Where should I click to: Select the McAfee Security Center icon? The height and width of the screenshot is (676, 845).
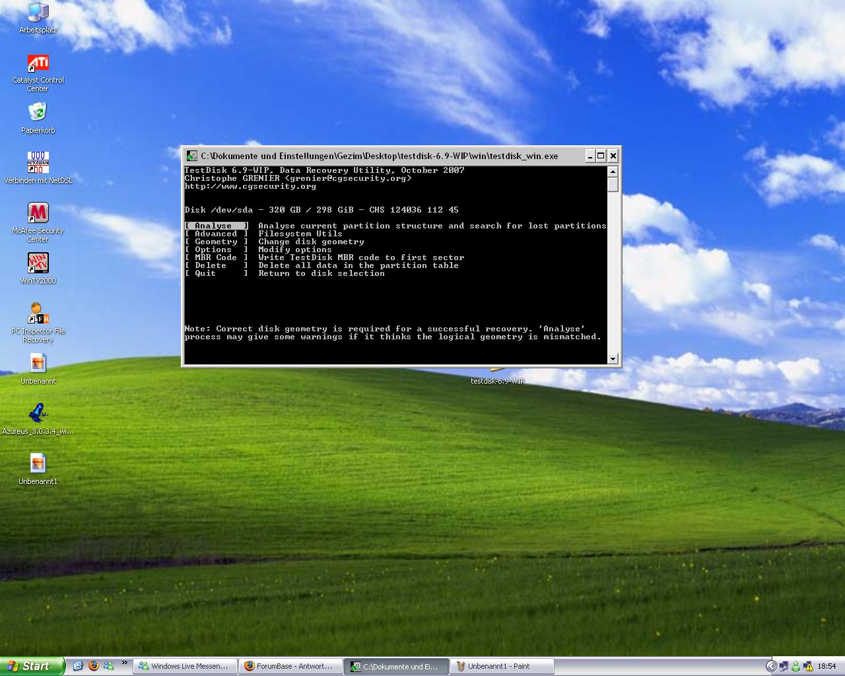pos(38,222)
